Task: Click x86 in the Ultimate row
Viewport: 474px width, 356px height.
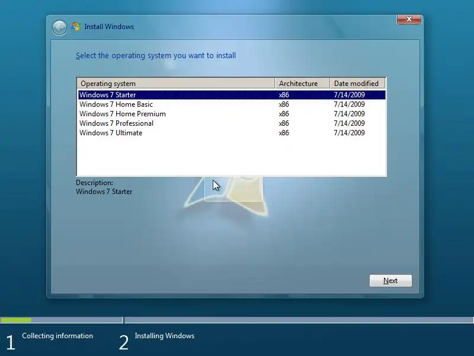Action: pyautogui.click(x=284, y=132)
